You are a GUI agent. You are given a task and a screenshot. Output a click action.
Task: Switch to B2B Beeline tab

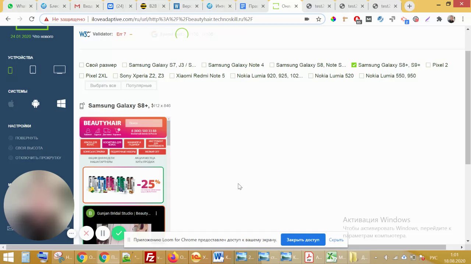(x=153, y=6)
